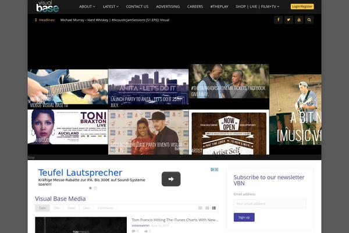Open the Michael Murray Hard Whiskey headline

point(115,20)
